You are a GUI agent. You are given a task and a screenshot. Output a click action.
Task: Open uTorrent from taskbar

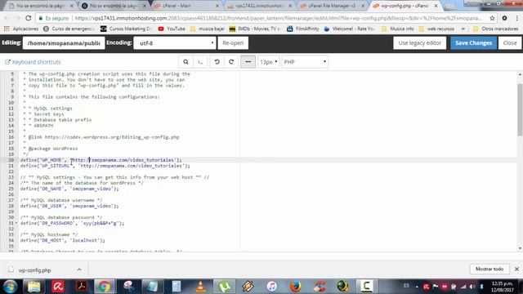pyautogui.click(x=224, y=287)
